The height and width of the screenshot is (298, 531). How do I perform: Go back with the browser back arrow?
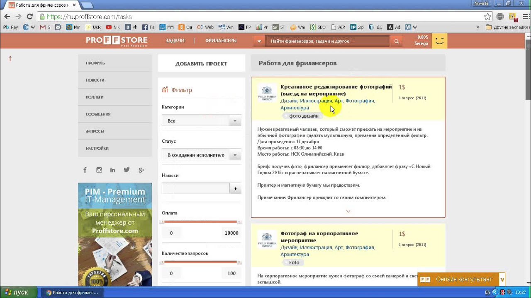(x=7, y=17)
